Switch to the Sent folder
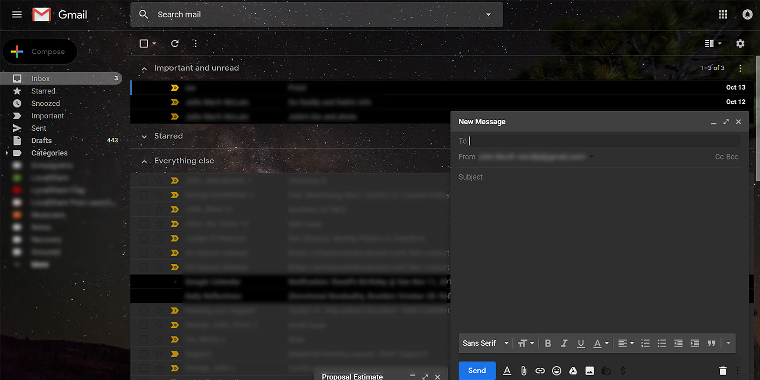Viewport: 760px width, 380px height. [38, 128]
